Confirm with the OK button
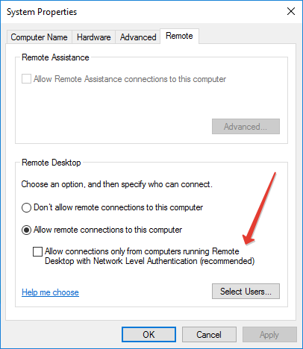 149,335
